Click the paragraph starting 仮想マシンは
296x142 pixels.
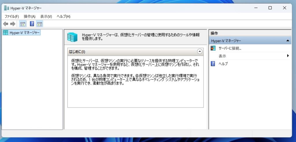pos(135,79)
